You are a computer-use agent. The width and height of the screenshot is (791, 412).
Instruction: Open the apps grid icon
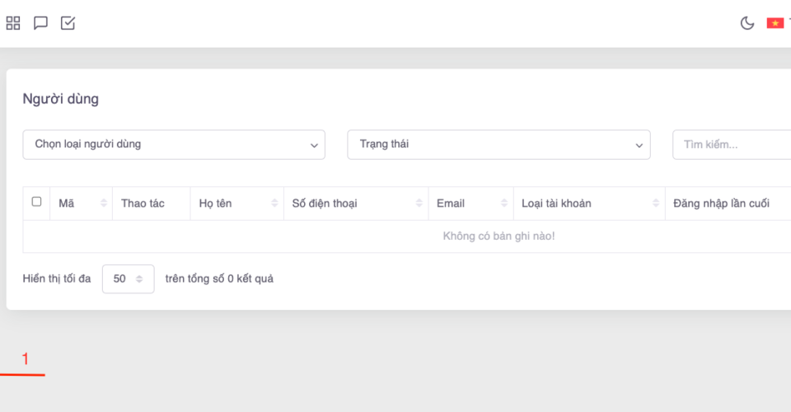(13, 23)
